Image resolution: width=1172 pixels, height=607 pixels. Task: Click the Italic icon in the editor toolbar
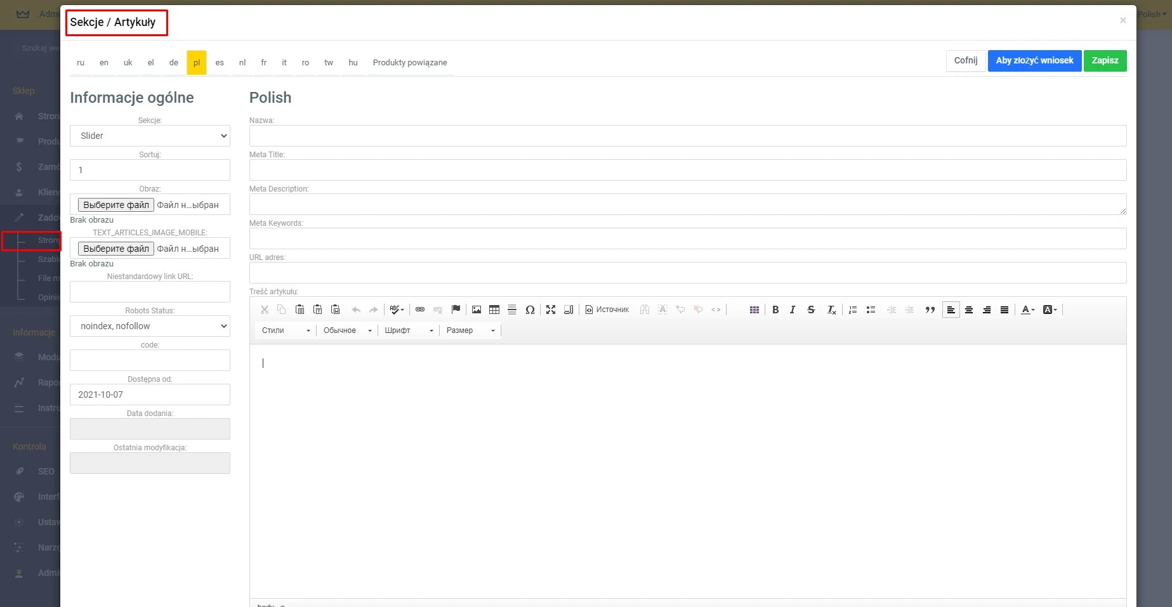[x=793, y=310]
